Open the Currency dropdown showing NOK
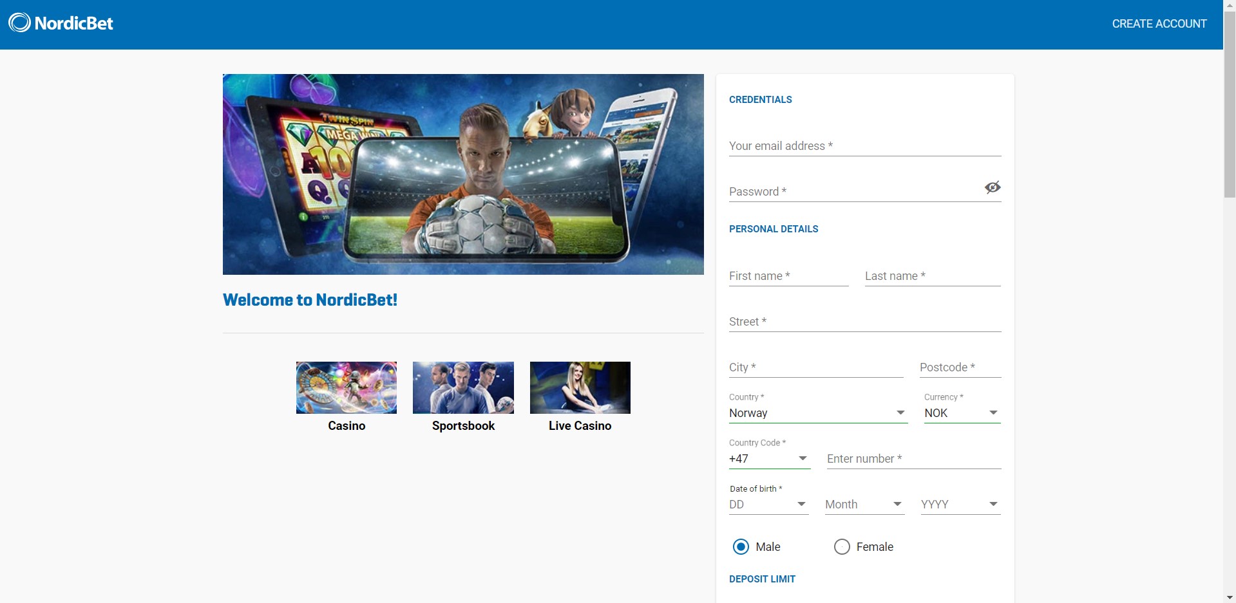Screen dimensions: 1236x603 (x=962, y=413)
